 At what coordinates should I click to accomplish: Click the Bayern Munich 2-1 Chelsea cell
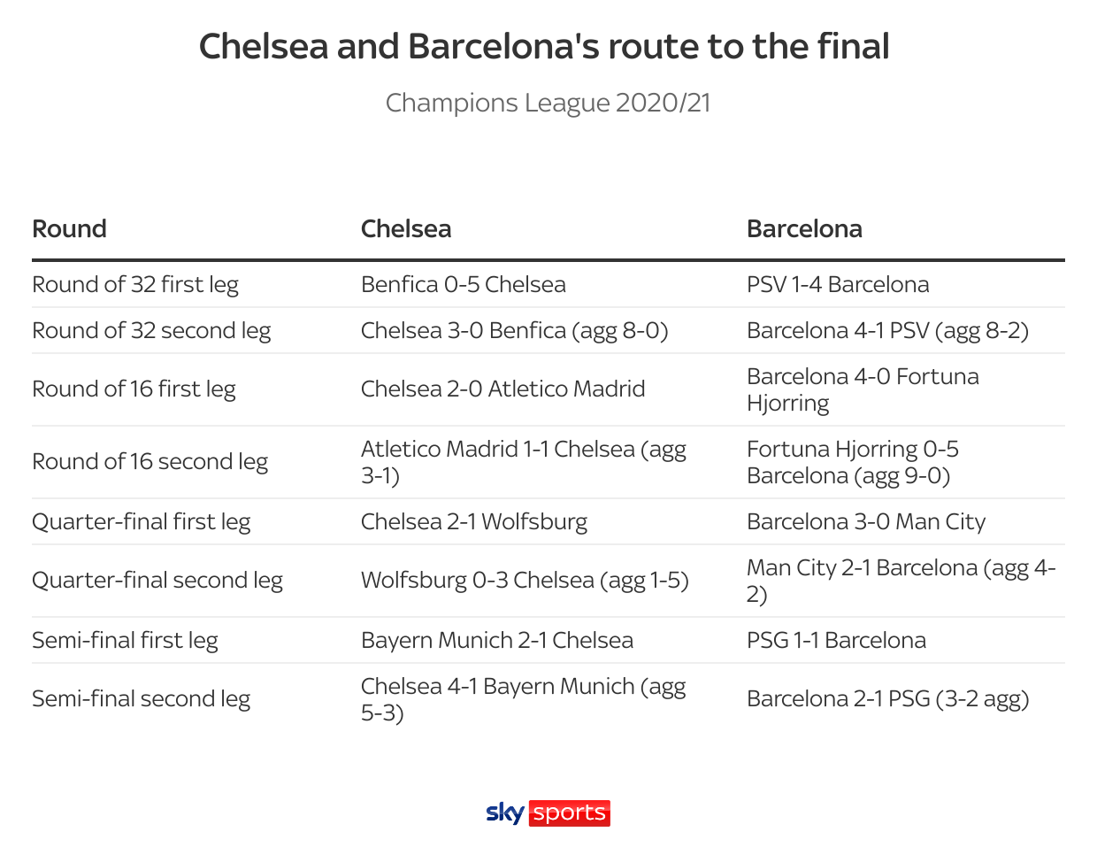[497, 640]
